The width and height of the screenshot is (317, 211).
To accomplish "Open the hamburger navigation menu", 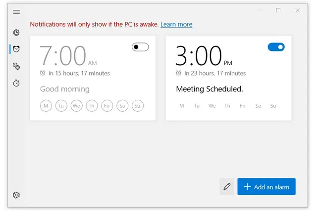I will pyautogui.click(x=16, y=12).
